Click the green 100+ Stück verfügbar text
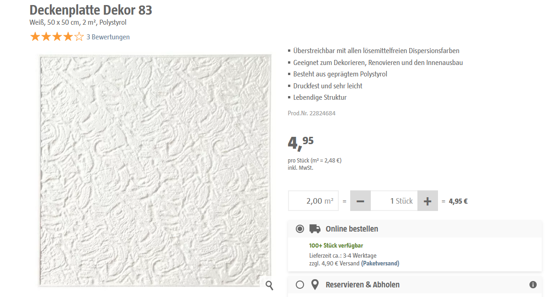Image resolution: width=550 pixels, height=297 pixels. click(336, 246)
